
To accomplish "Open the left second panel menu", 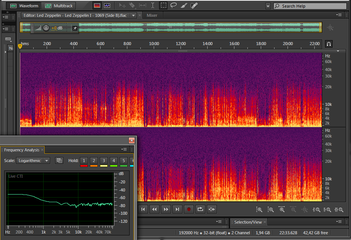I will tap(5, 29).
